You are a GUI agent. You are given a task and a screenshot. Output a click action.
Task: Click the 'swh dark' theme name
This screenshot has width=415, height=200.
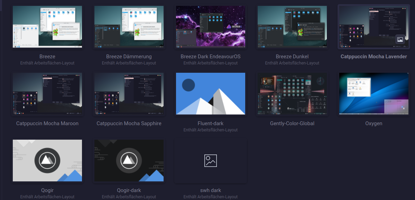tap(211, 190)
